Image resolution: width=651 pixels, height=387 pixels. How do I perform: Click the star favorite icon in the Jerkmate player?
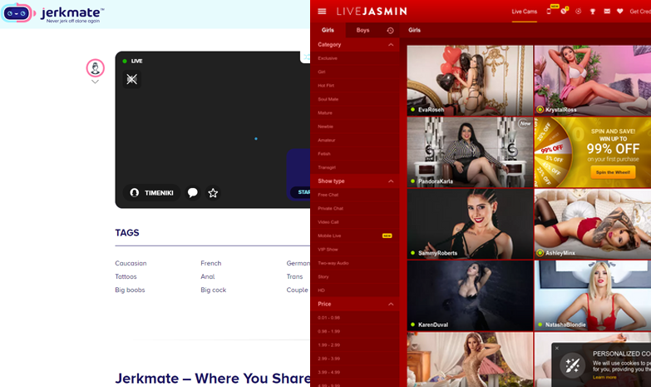pos(213,193)
